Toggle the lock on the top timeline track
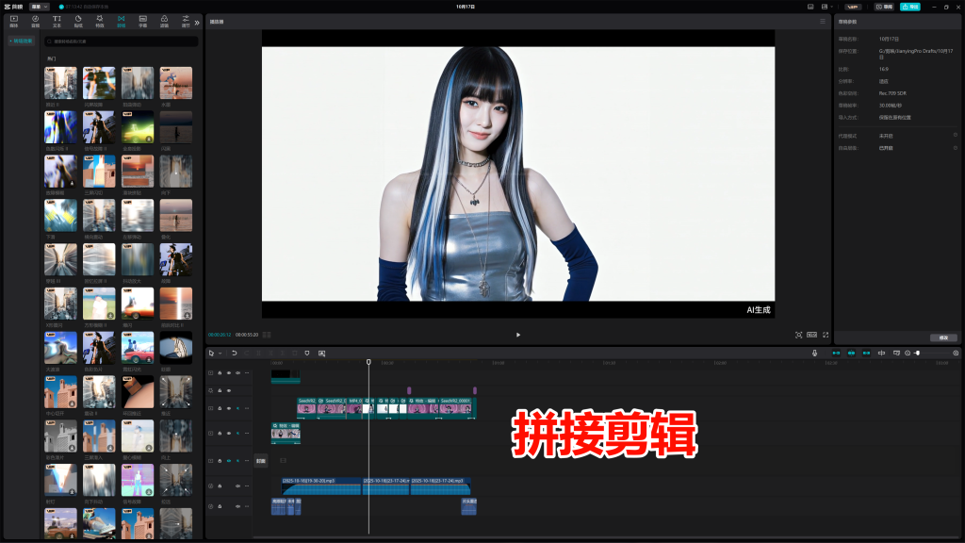Screen dimensions: 965x543 pyautogui.click(x=220, y=373)
